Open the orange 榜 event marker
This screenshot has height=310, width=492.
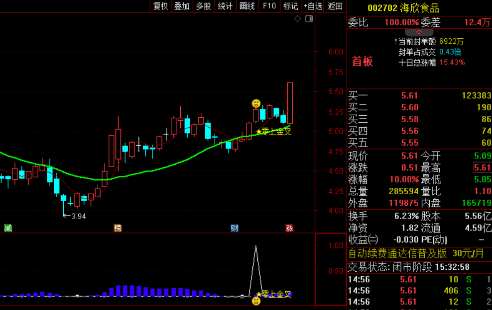click(x=118, y=228)
